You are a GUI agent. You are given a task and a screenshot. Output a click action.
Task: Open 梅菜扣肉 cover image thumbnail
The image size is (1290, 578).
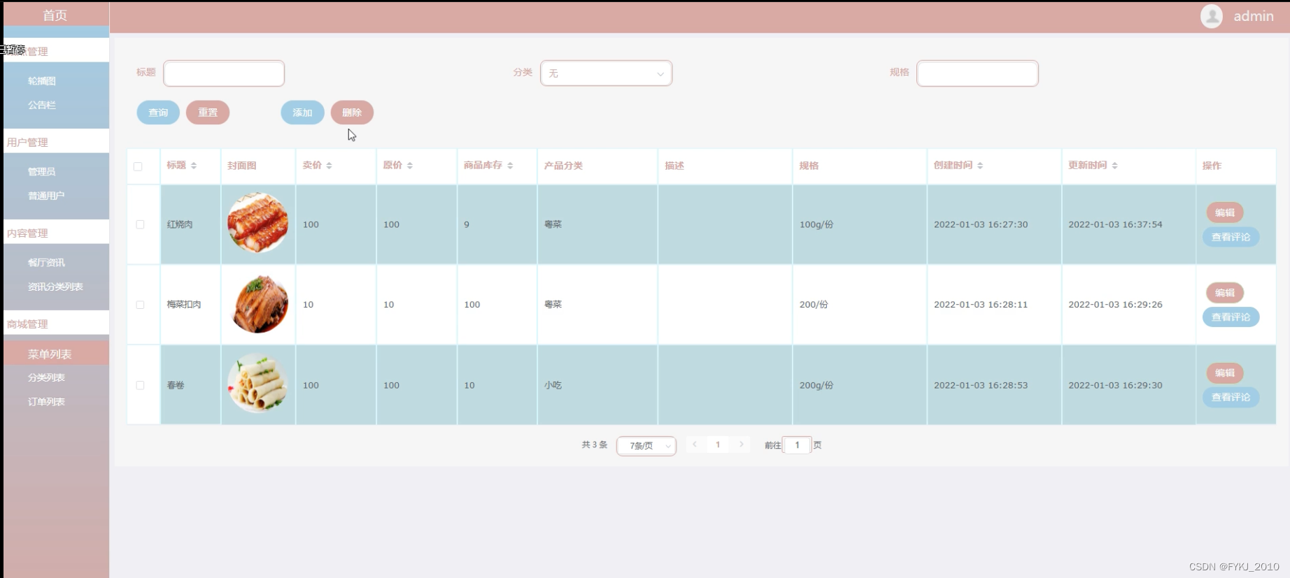point(259,304)
